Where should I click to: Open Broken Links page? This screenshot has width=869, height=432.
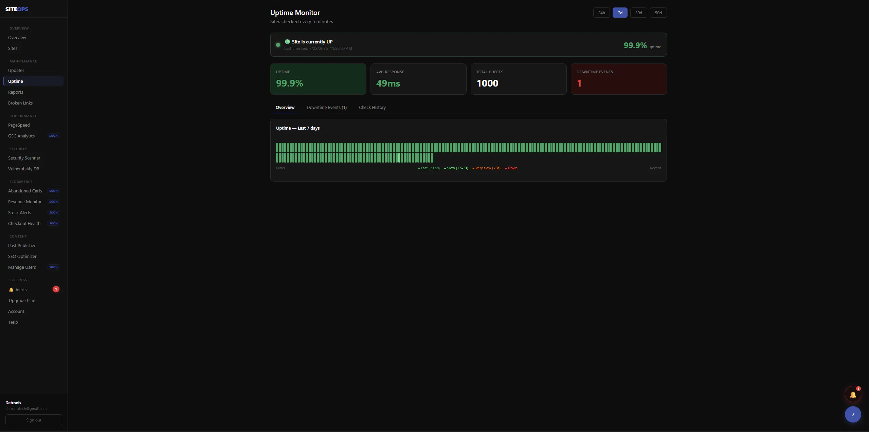[33, 103]
